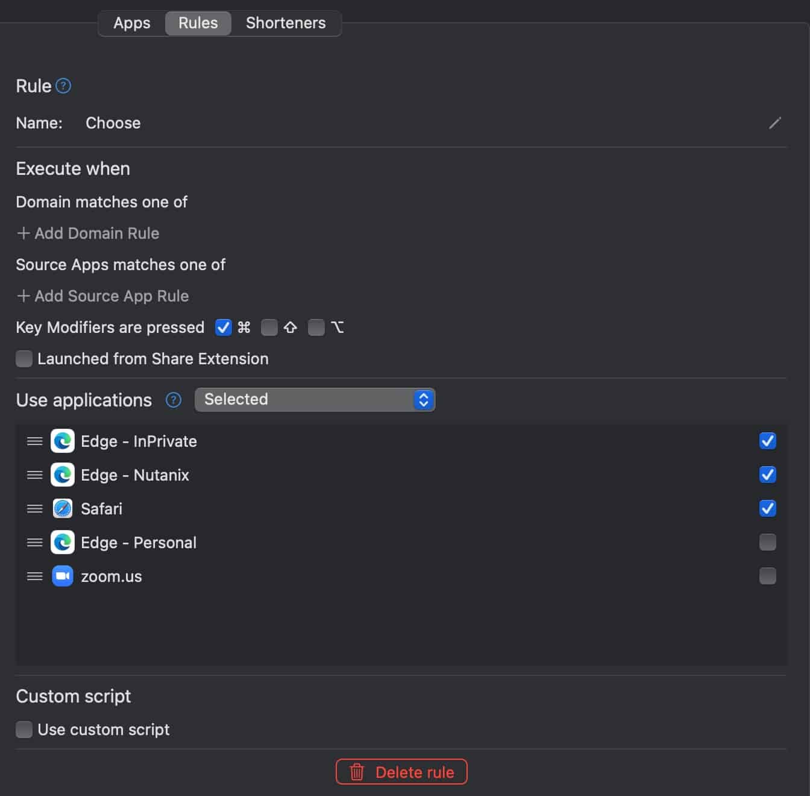
Task: Click Add Domain Rule
Action: point(88,233)
